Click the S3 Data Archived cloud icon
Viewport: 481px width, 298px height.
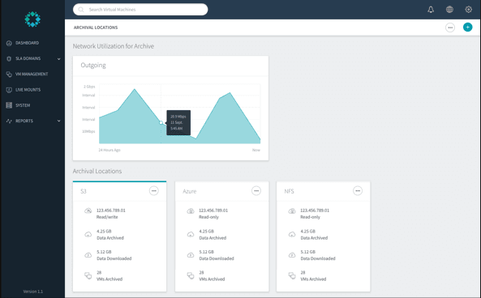[88, 235]
